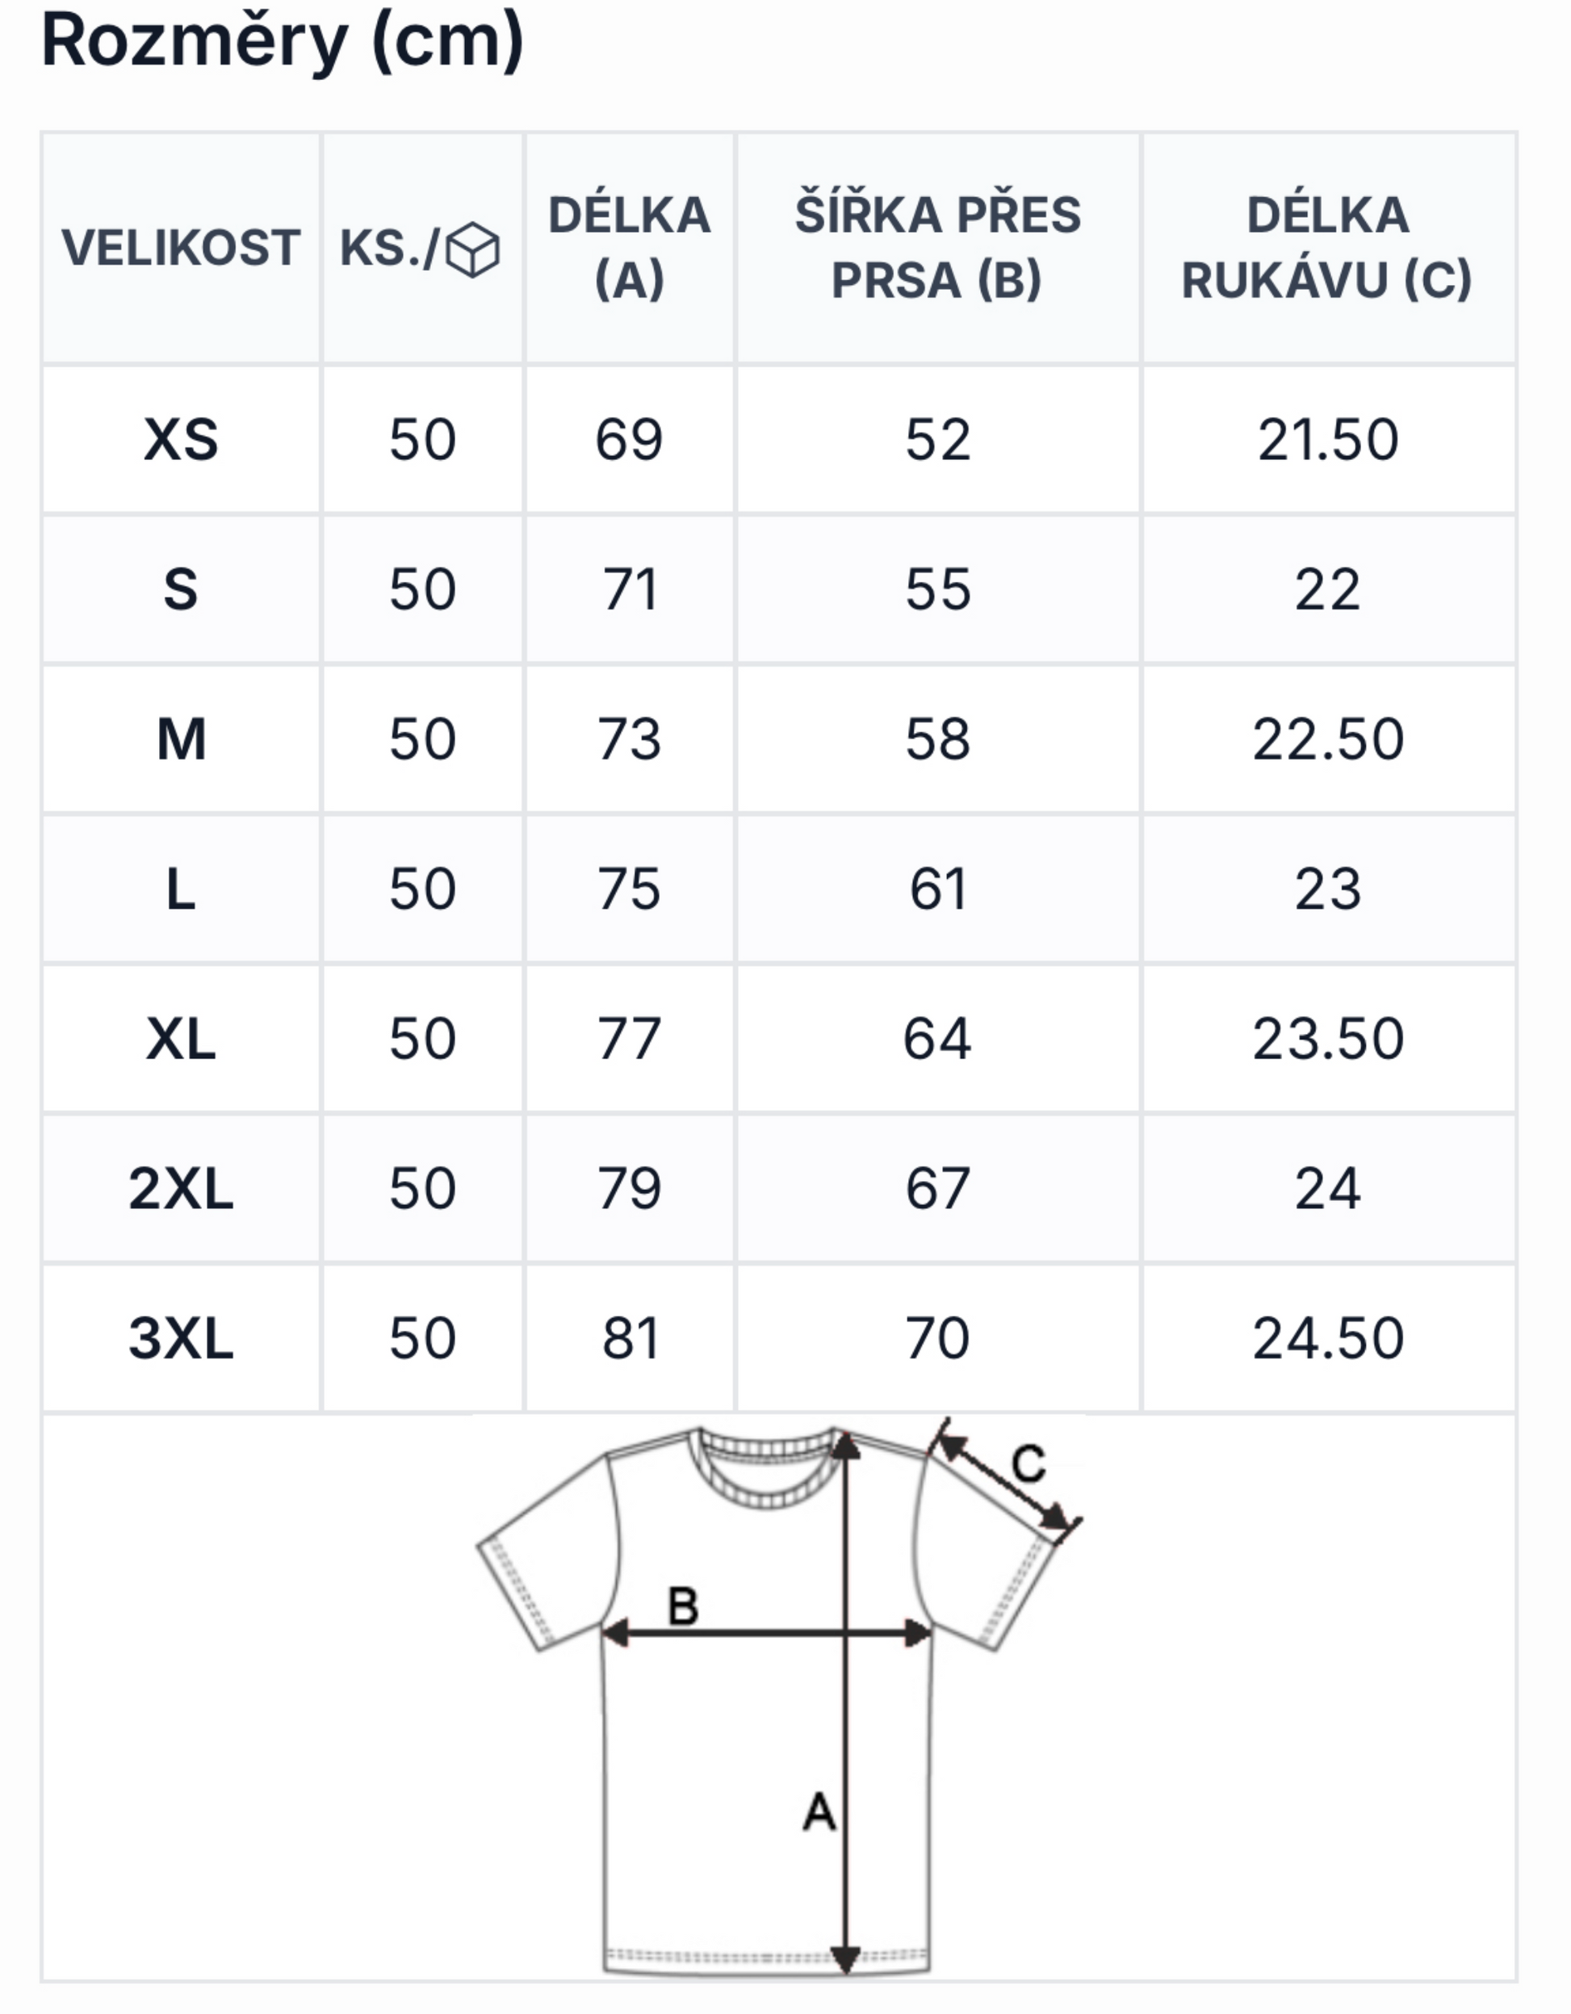Click the DÉLKA RUKÁVU (C) header
Image resolution: width=1571 pixels, height=2014 pixels.
click(x=1327, y=247)
